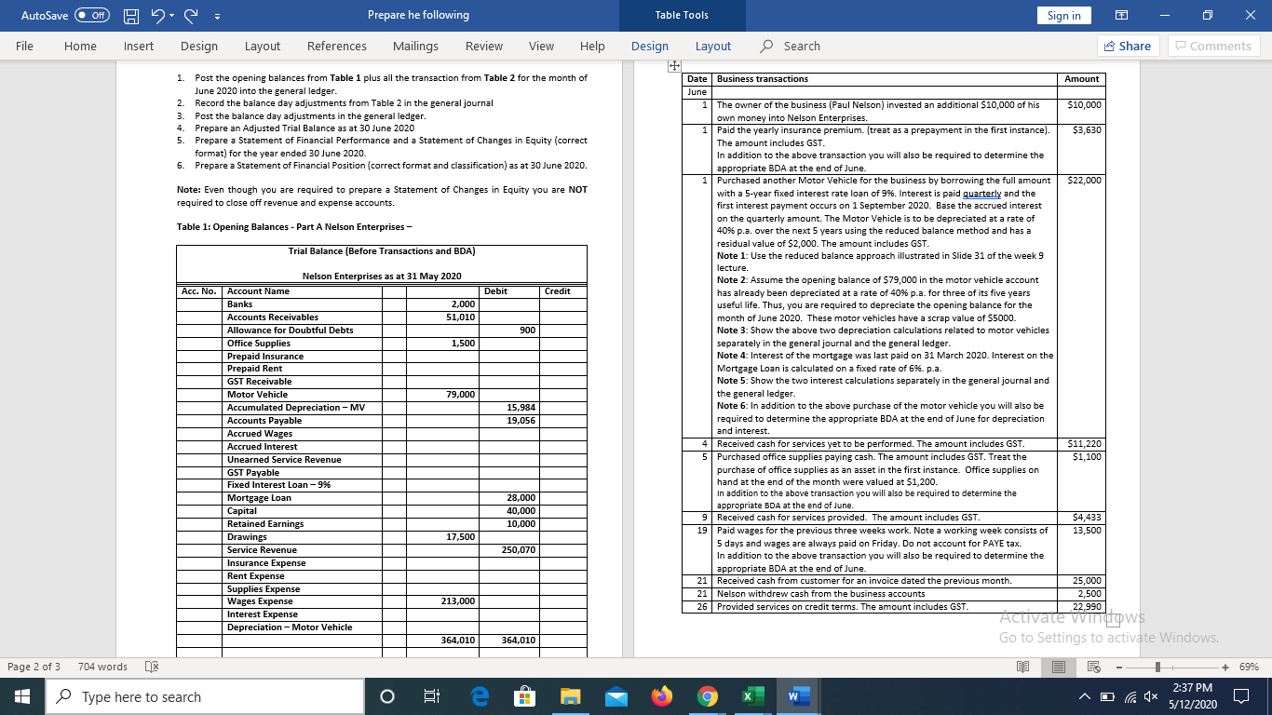Image resolution: width=1272 pixels, height=715 pixels.
Task: Click the Share button
Action: [x=1127, y=46]
